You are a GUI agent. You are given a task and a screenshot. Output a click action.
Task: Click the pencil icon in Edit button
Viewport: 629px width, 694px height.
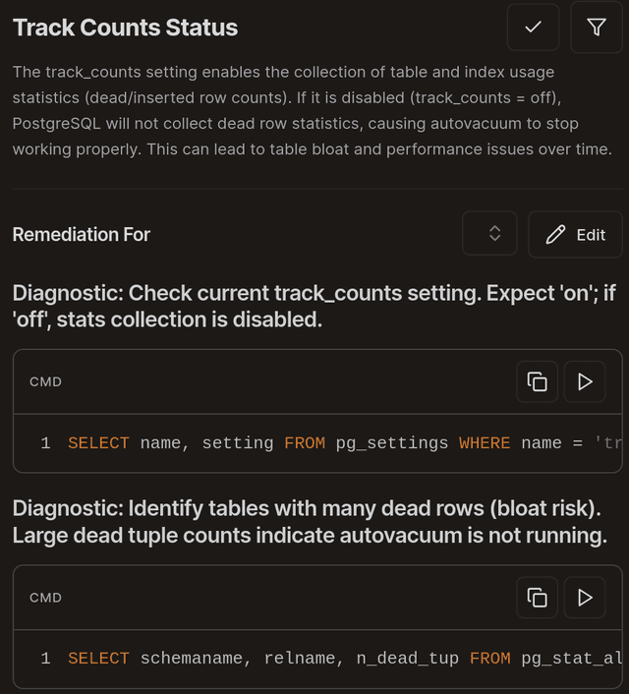(x=555, y=235)
